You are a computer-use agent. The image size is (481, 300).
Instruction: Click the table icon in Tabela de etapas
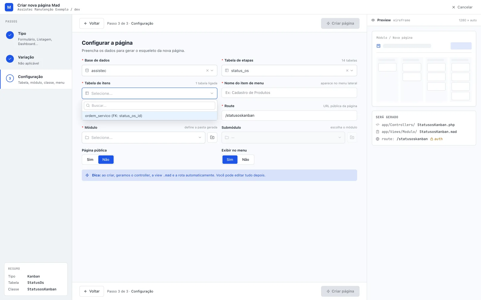[x=227, y=70]
